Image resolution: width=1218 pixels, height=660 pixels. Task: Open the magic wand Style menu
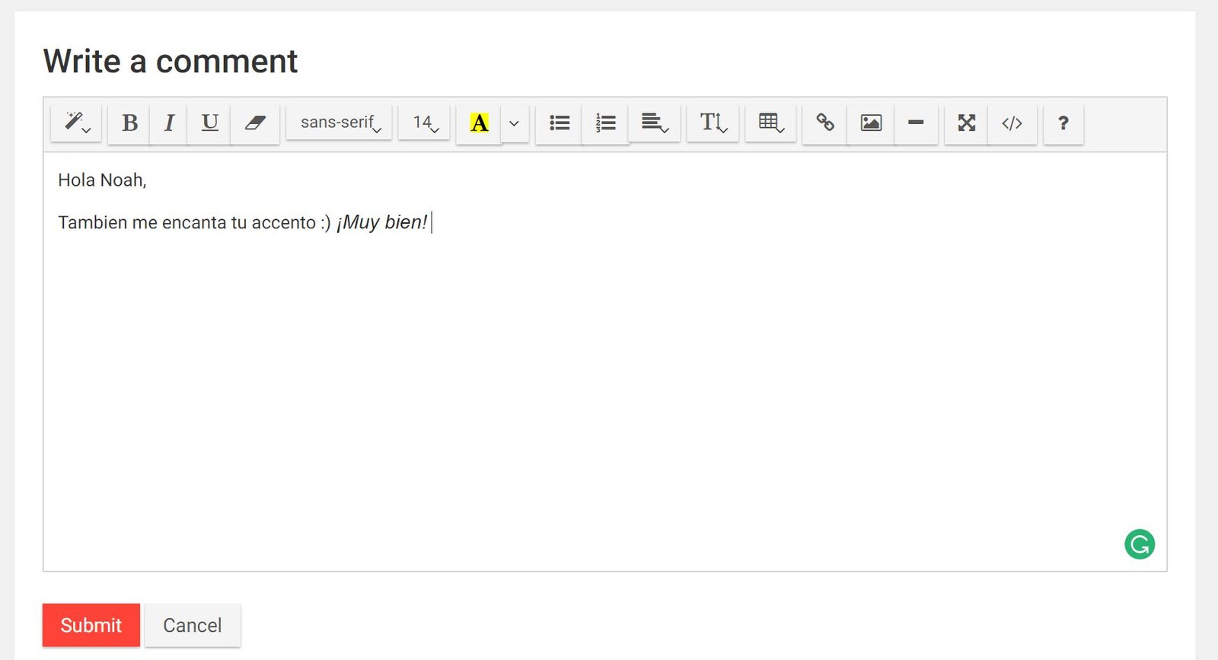coord(76,123)
